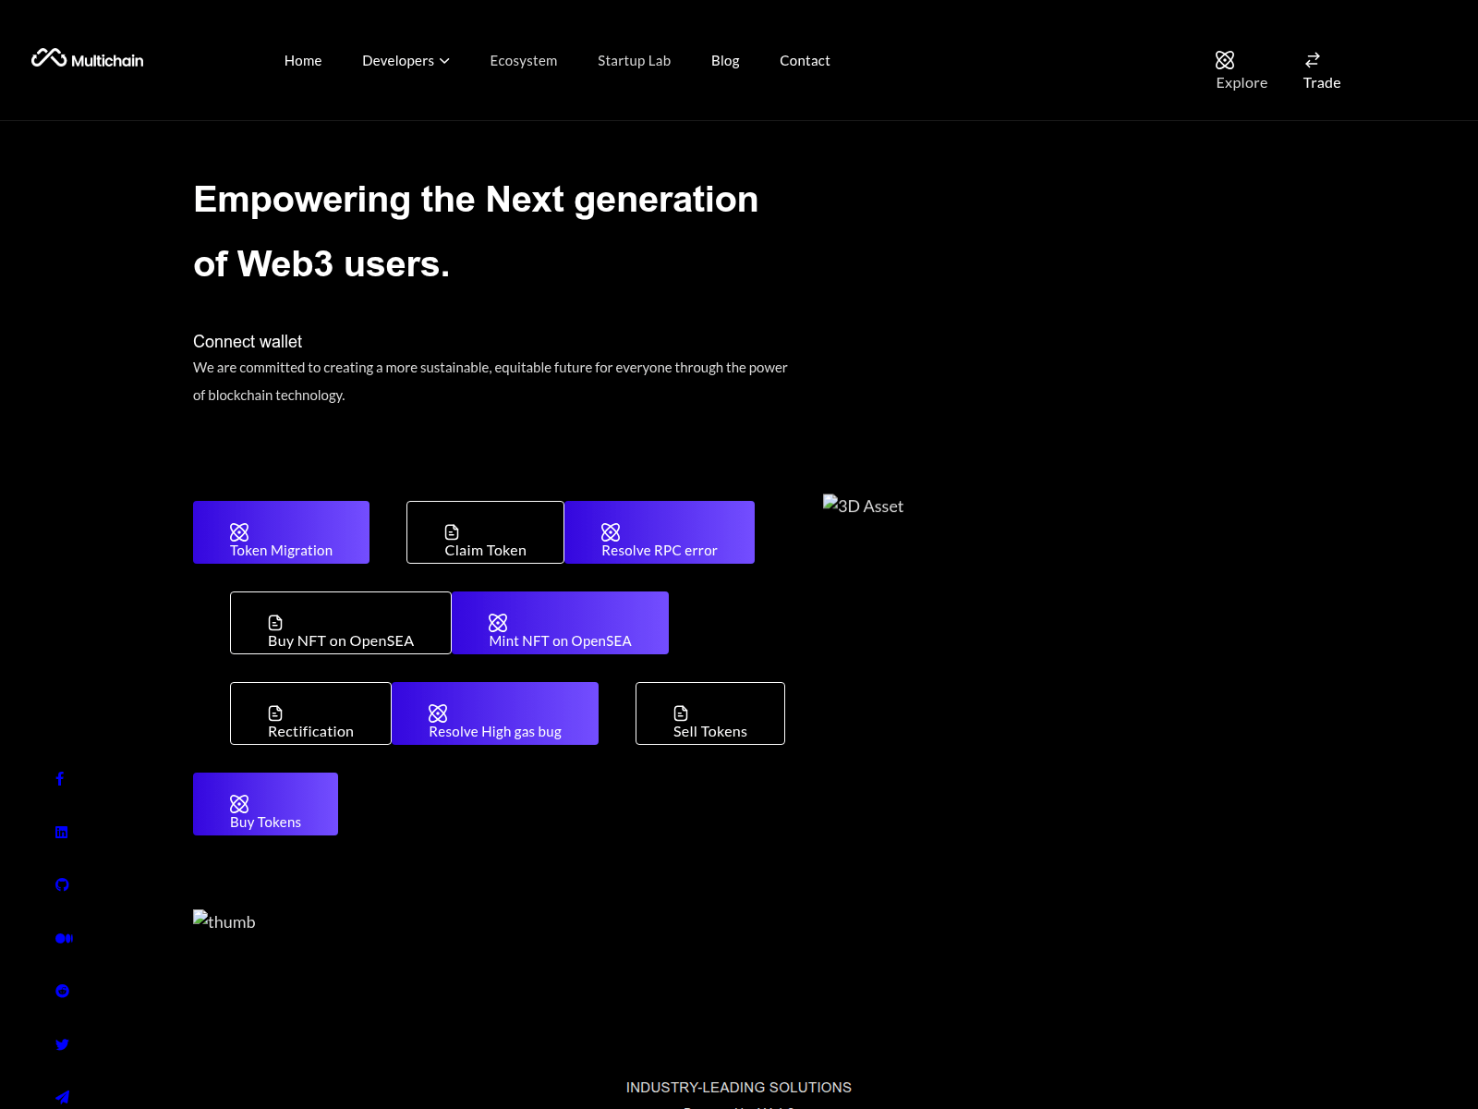The height and width of the screenshot is (1109, 1478).
Task: Click document icon on Sell Tokens
Action: [x=681, y=713]
